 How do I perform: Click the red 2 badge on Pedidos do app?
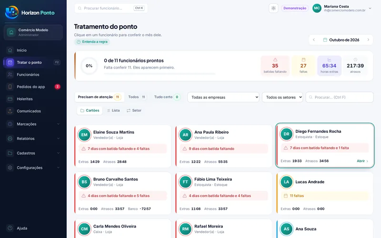coord(57,87)
